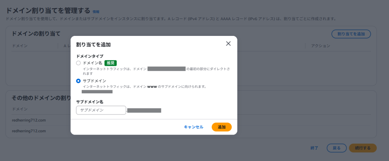Click the 割り当てを追加 outlined button
Image resolution: width=389 pixels, height=161 pixels.
pos(351,34)
